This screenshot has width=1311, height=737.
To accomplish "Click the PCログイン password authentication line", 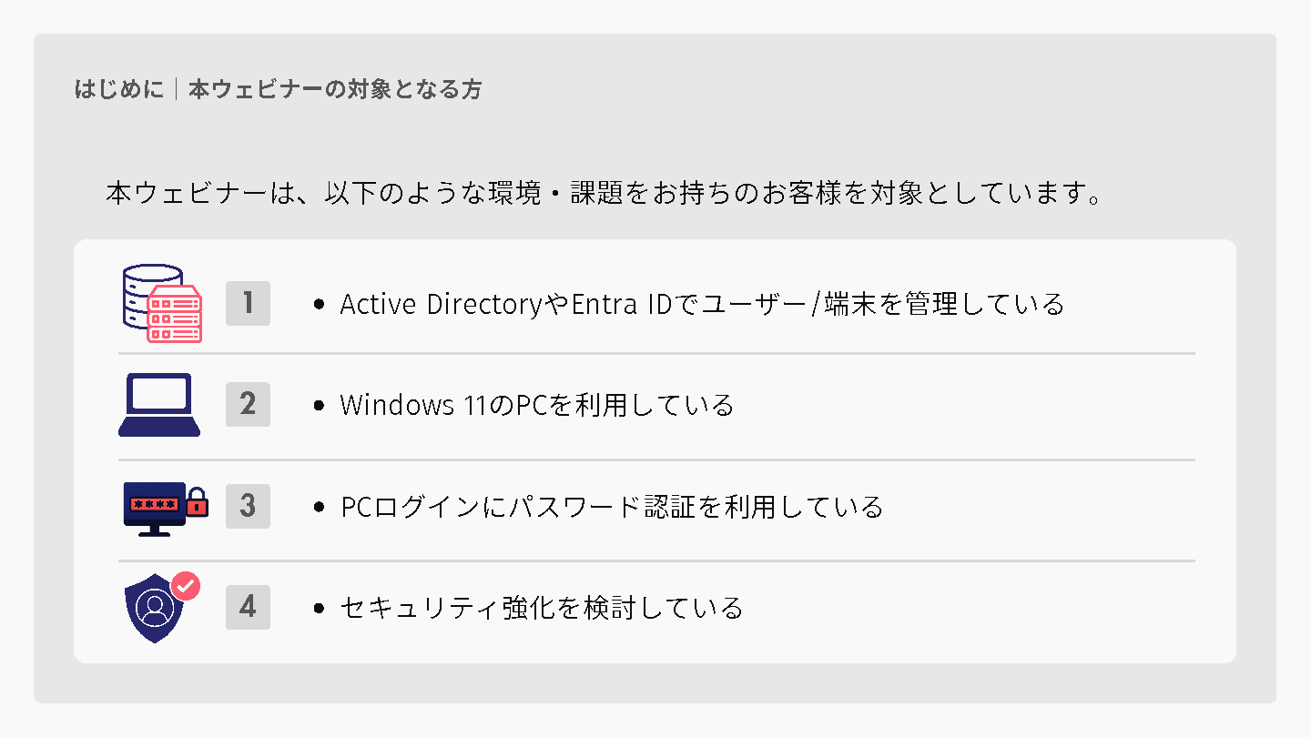I will point(612,507).
